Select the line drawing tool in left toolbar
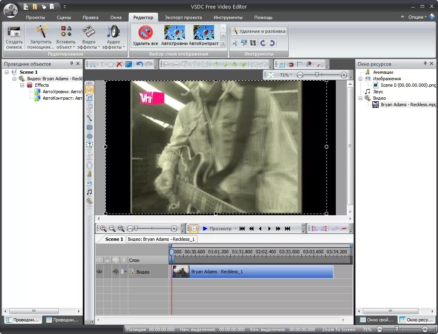Image resolution: width=438 pixels, height=334 pixels. point(89,118)
